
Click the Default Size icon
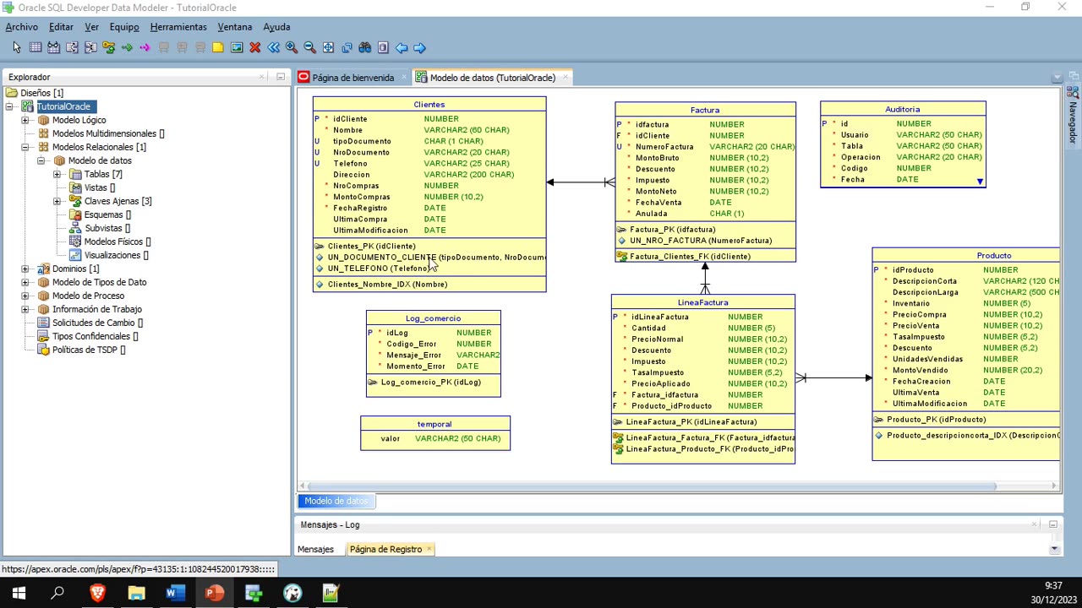tap(347, 48)
